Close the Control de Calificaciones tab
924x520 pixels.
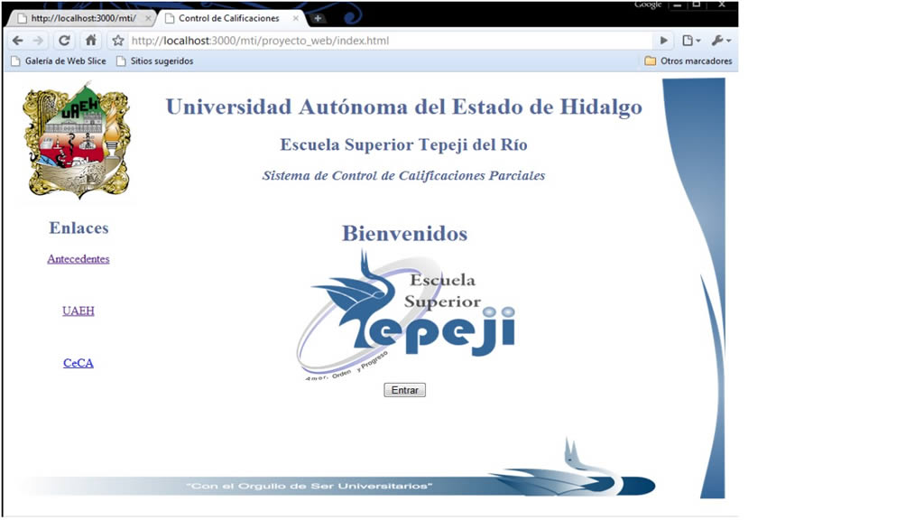click(x=296, y=18)
